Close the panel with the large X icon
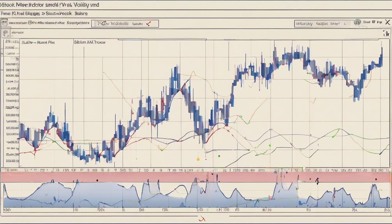Image resolution: width=392 pixels, height=224 pixels. coord(387,22)
